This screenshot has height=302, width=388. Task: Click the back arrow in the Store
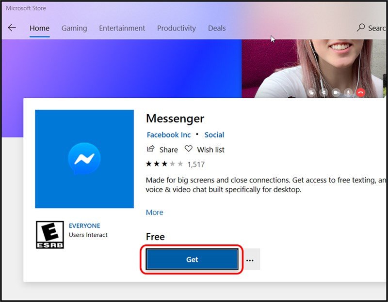12,28
